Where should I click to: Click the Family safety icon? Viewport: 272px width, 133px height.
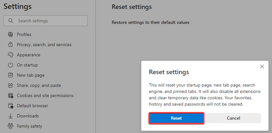click(11, 126)
